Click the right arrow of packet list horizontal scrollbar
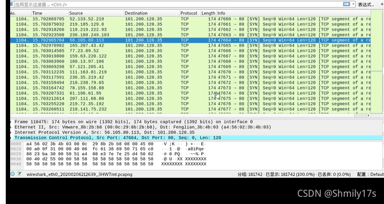Screen dimensions: 384x204 pyautogui.click(x=369, y=115)
